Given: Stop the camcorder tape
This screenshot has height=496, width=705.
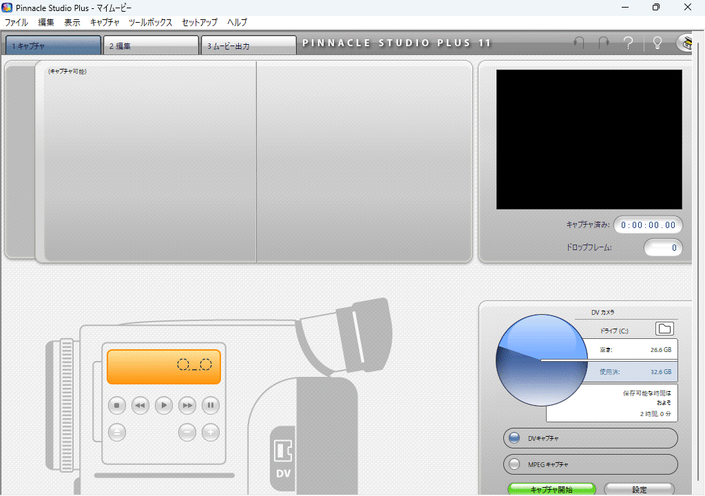Looking at the screenshot, I should 117,406.
